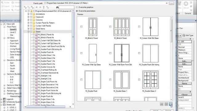Click file icon of M_Double-Flush.rfa
This screenshot has height=111, width=197.
point(36,52)
